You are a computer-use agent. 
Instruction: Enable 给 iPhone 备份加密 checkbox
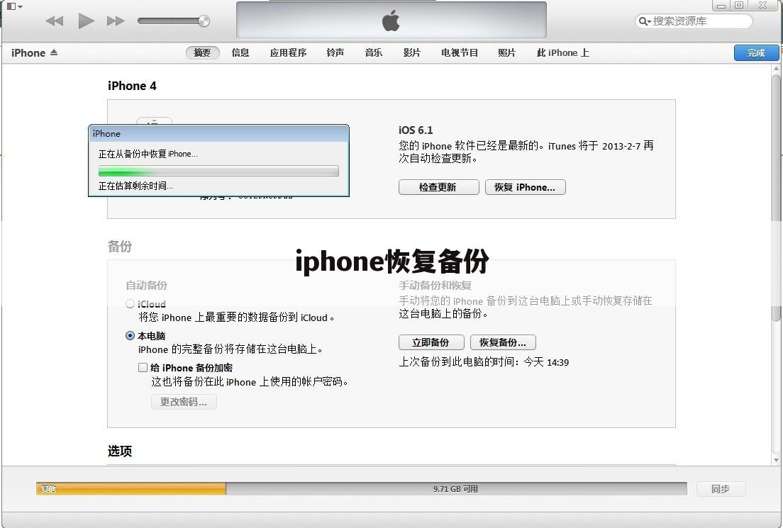click(x=143, y=368)
